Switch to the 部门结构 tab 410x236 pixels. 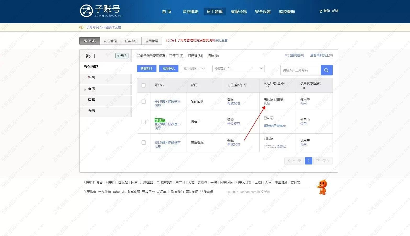[x=90, y=41]
